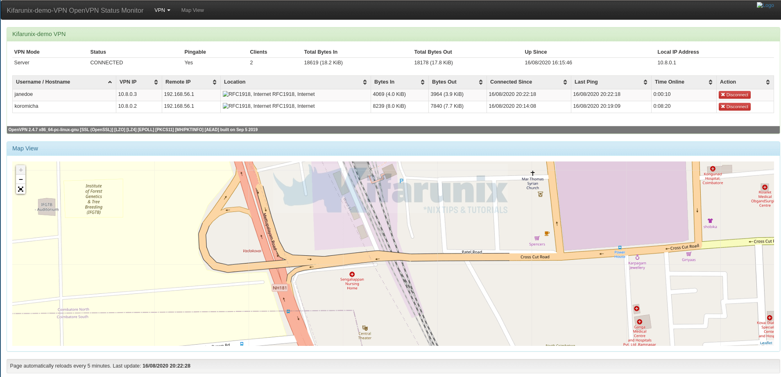Sort table by Location column
The width and height of the screenshot is (781, 377).
click(295, 82)
